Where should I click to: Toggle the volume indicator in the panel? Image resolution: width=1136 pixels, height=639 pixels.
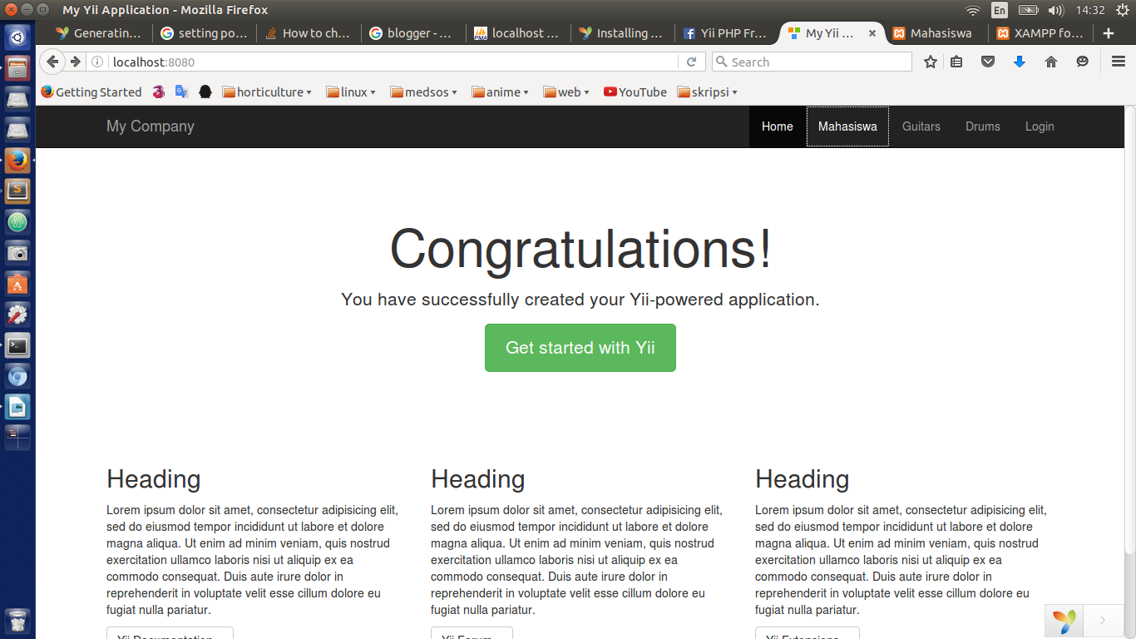point(1057,10)
